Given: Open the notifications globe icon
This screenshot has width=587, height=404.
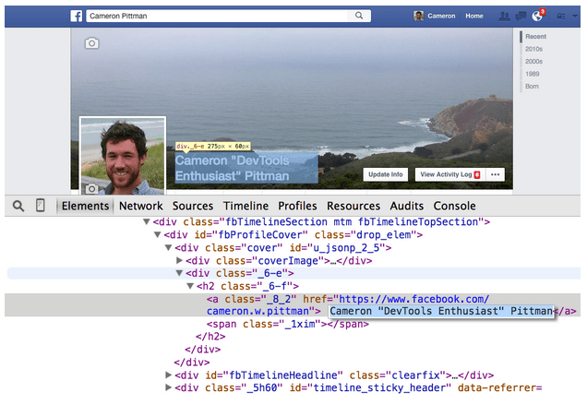Looking at the screenshot, I should point(537,16).
